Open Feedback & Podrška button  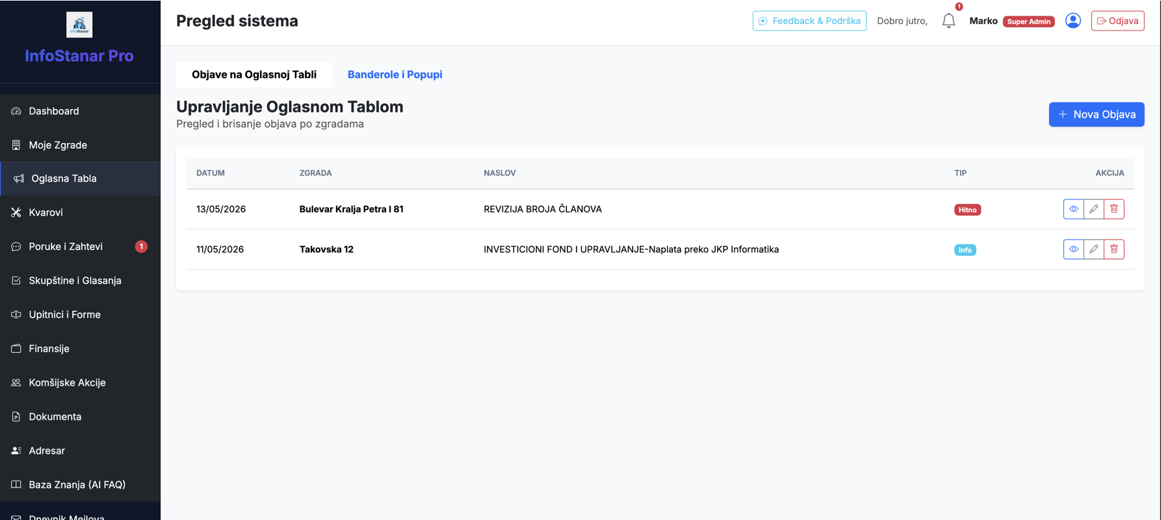coord(809,21)
